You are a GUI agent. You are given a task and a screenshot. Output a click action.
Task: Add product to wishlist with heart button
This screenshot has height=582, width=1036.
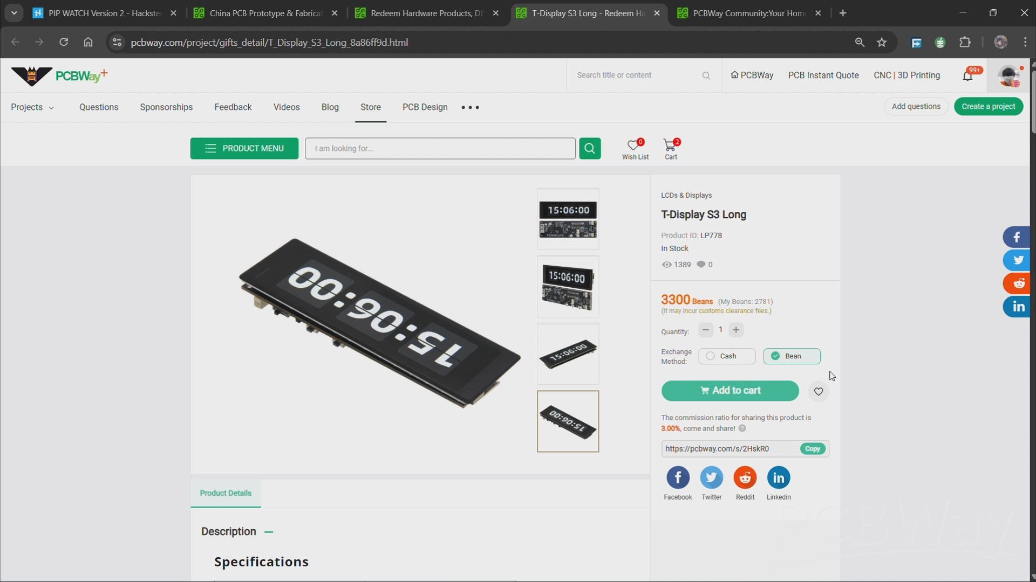(818, 392)
